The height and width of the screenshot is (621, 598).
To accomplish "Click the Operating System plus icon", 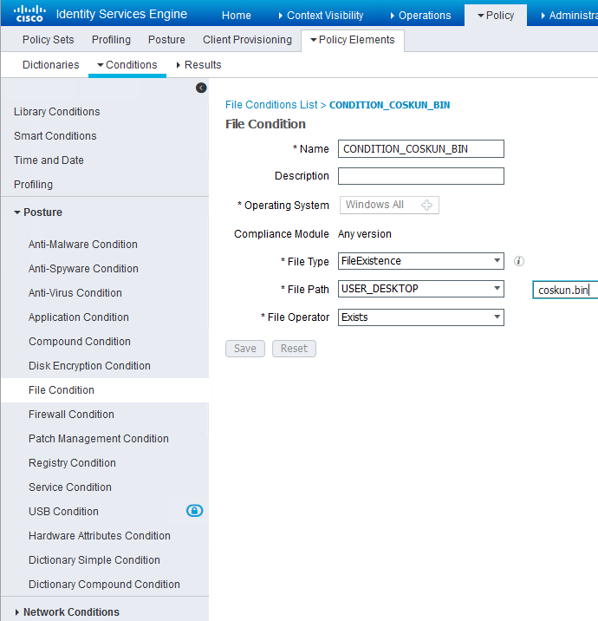I will 426,205.
